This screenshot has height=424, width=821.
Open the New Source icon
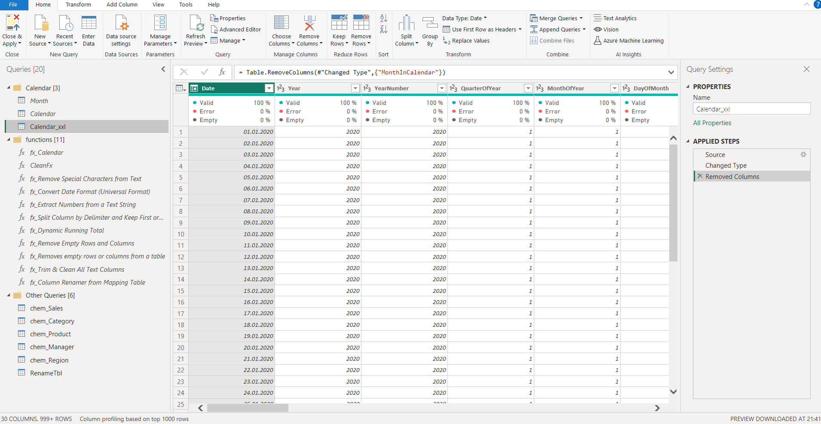[x=40, y=22]
